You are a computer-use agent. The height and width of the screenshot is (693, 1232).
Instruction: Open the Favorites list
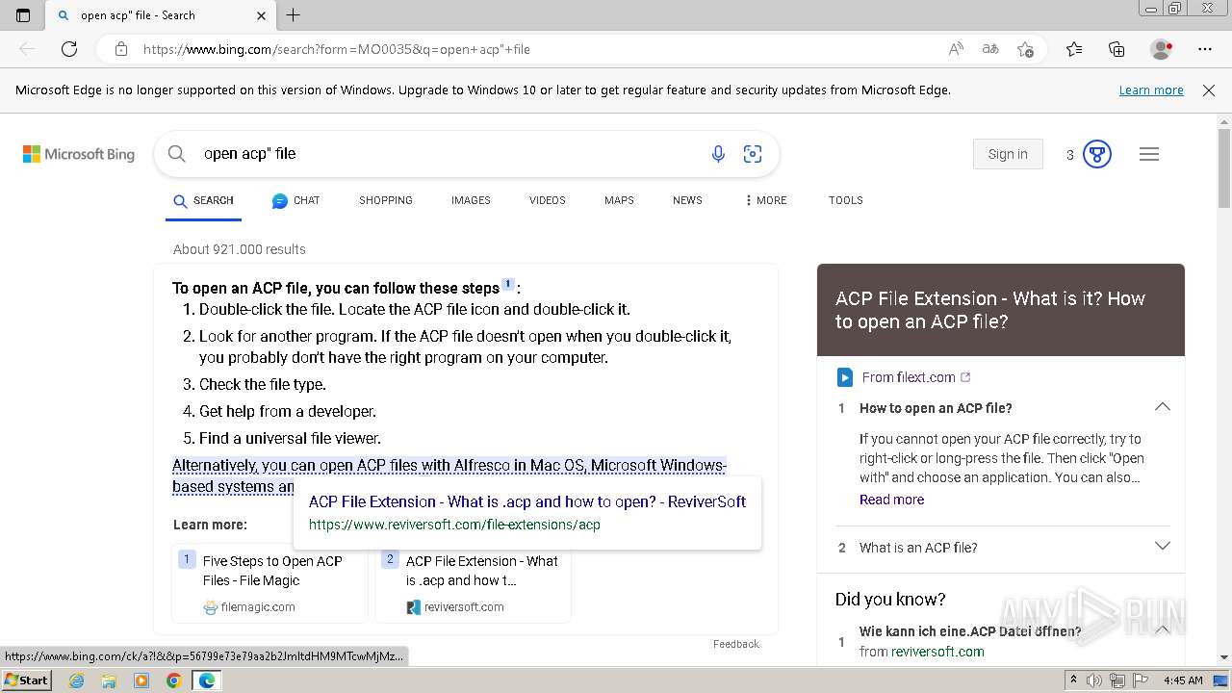point(1074,49)
